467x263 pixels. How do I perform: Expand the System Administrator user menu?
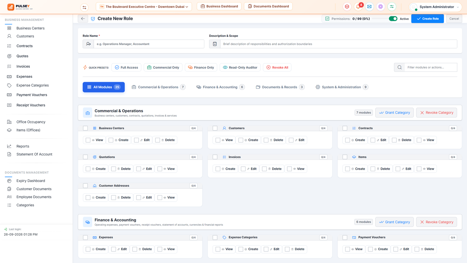[435, 7]
